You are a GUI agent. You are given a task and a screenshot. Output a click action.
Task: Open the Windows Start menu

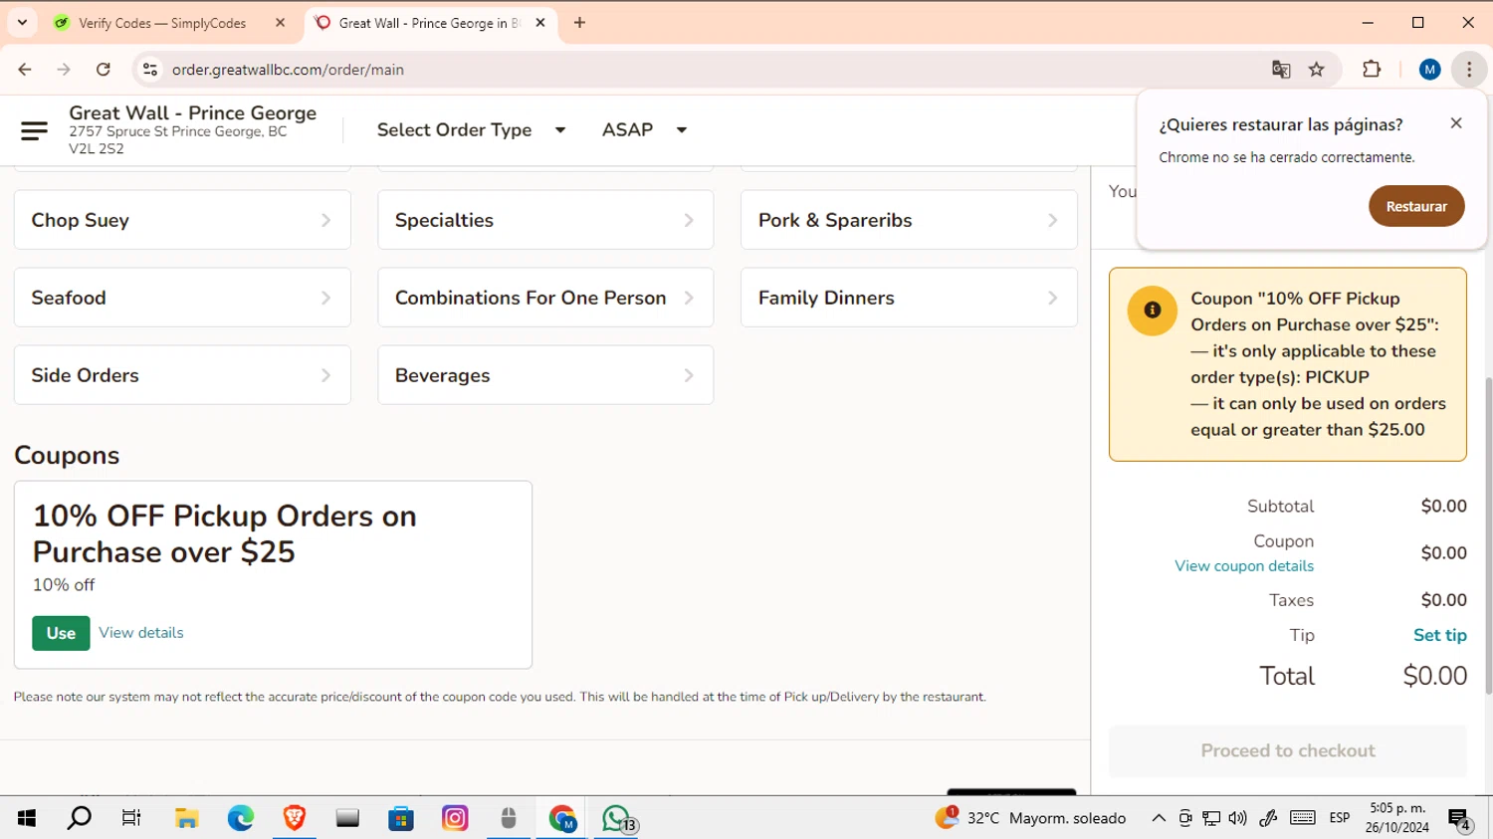click(27, 818)
